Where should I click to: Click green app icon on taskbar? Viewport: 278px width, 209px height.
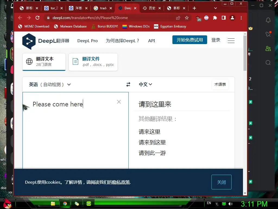(89, 204)
